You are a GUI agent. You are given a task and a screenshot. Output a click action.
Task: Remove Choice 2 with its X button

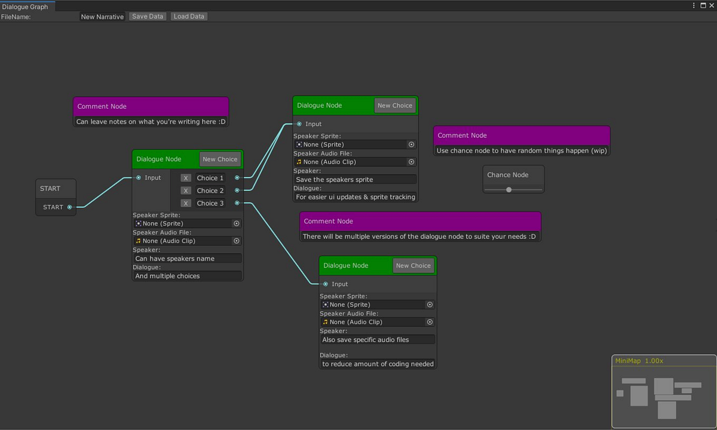(185, 190)
